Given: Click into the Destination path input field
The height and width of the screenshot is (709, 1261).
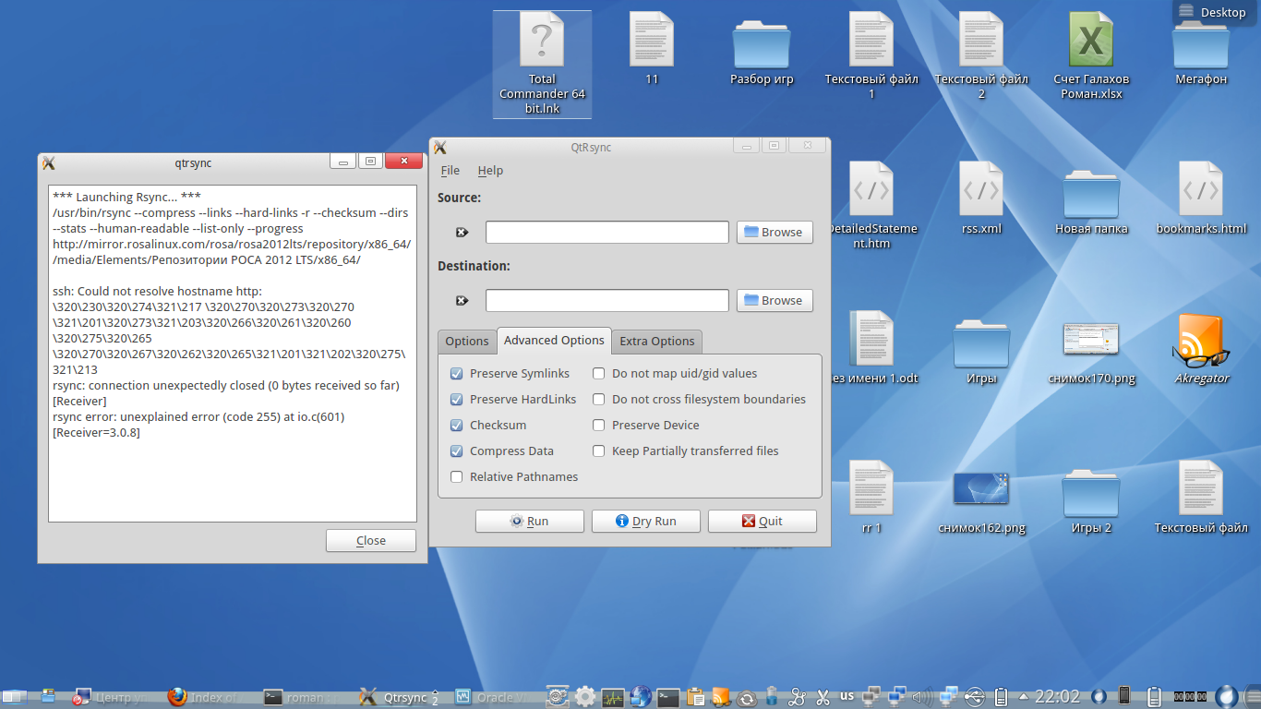Looking at the screenshot, I should pos(606,301).
